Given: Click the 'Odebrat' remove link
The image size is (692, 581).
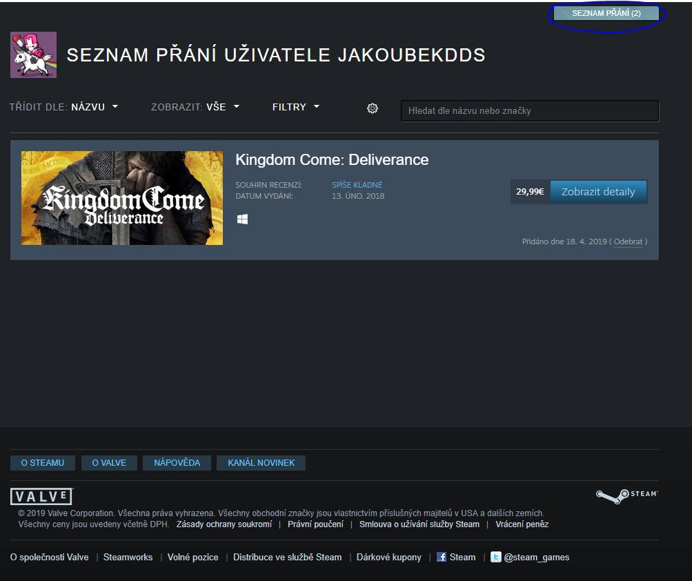Looking at the screenshot, I should pos(628,242).
